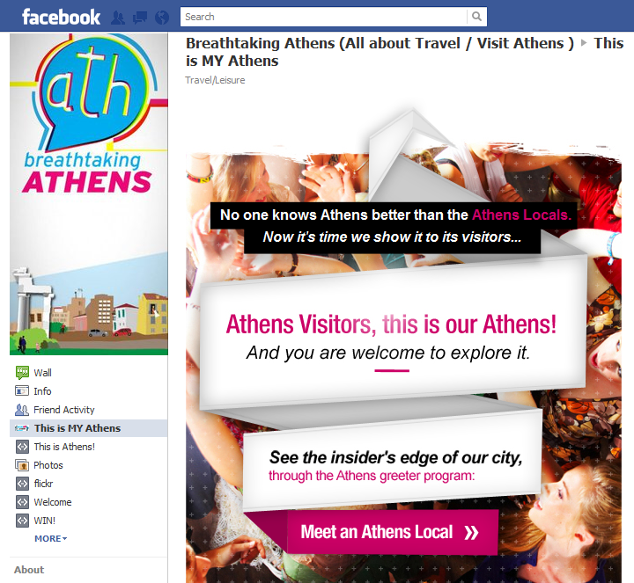This screenshot has width=634, height=583.
Task: Select This is MY Athens tab
Action: point(89,428)
